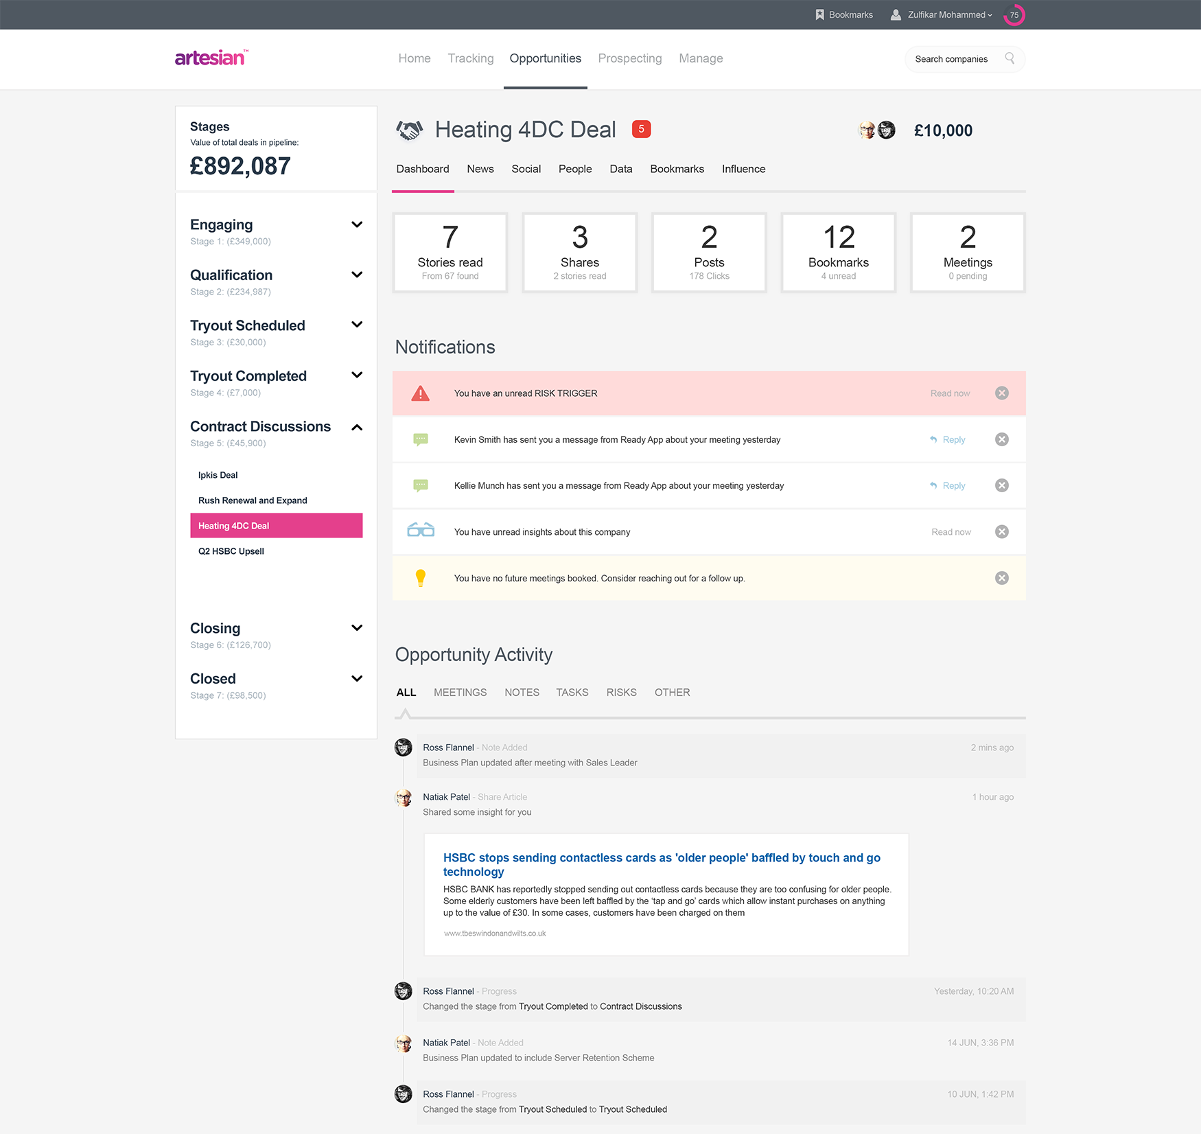Click the search magnifier icon

1010,58
